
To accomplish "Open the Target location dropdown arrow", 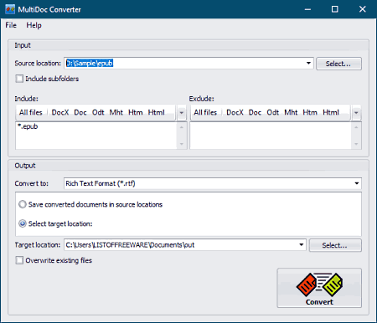I will [302, 245].
